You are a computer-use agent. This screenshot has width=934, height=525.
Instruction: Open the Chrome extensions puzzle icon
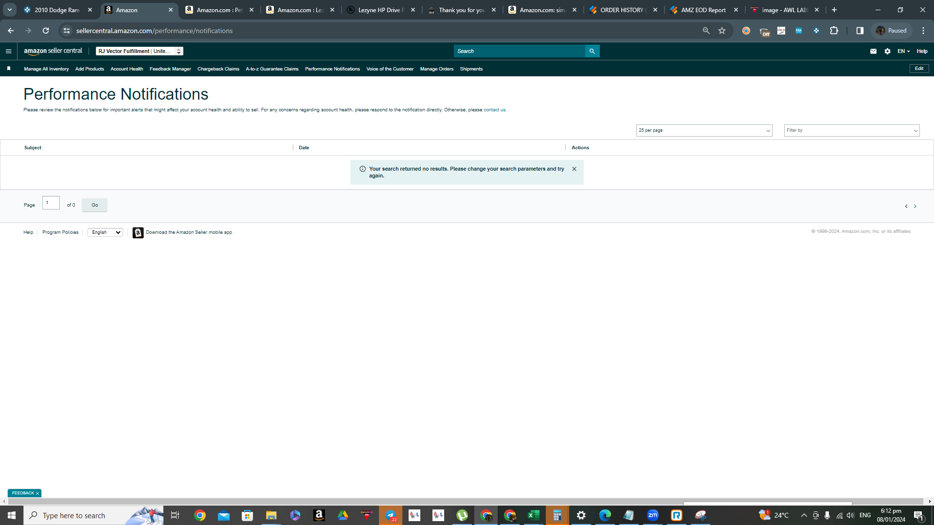[x=834, y=31]
